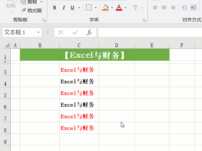Select row 6 header
Image resolution: width=202 pixels, height=151 pixels.
point(5,104)
